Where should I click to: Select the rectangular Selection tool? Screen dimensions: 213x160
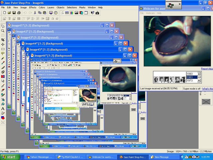tap(3, 49)
